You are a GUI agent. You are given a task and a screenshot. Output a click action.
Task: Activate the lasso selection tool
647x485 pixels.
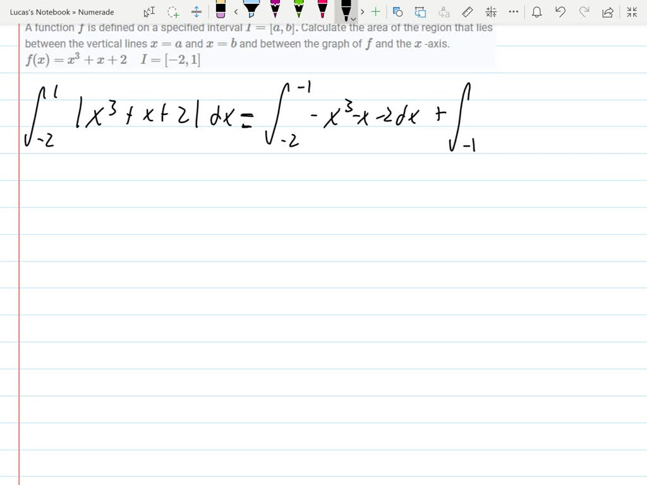point(172,11)
